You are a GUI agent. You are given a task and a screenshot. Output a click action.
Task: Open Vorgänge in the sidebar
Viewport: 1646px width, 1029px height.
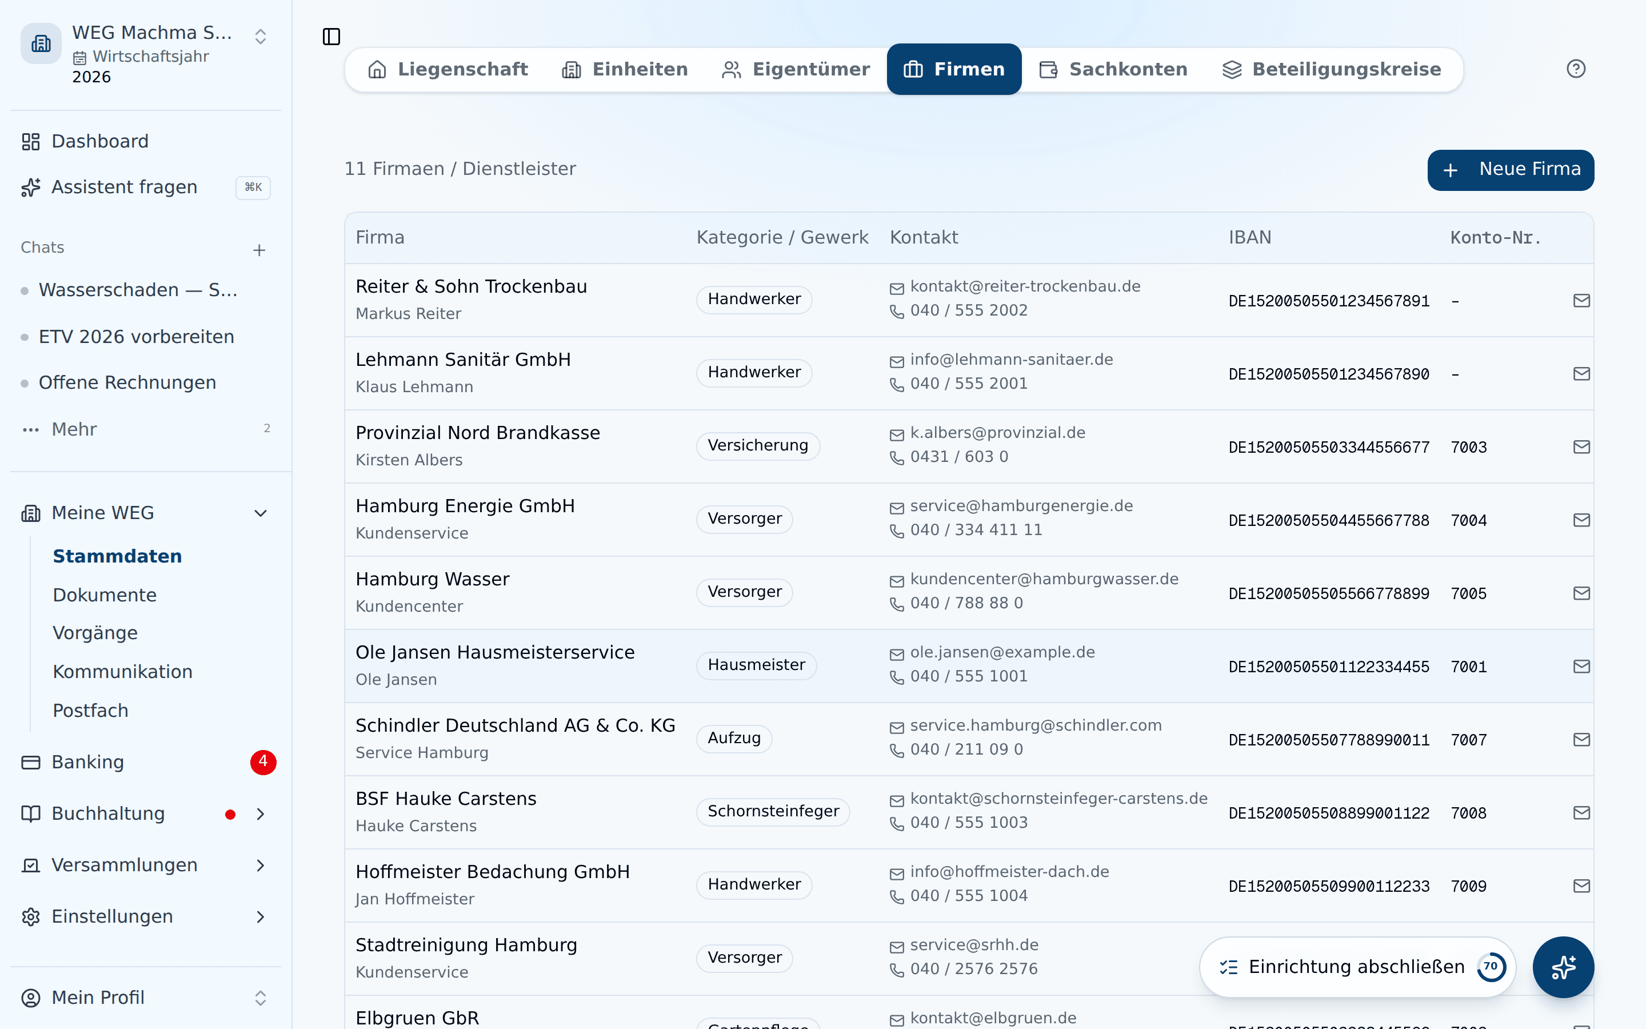pyautogui.click(x=95, y=633)
